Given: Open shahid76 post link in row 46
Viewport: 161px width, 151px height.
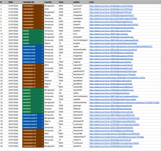Looking at the screenshot, I should pyautogui.click(x=111, y=146).
